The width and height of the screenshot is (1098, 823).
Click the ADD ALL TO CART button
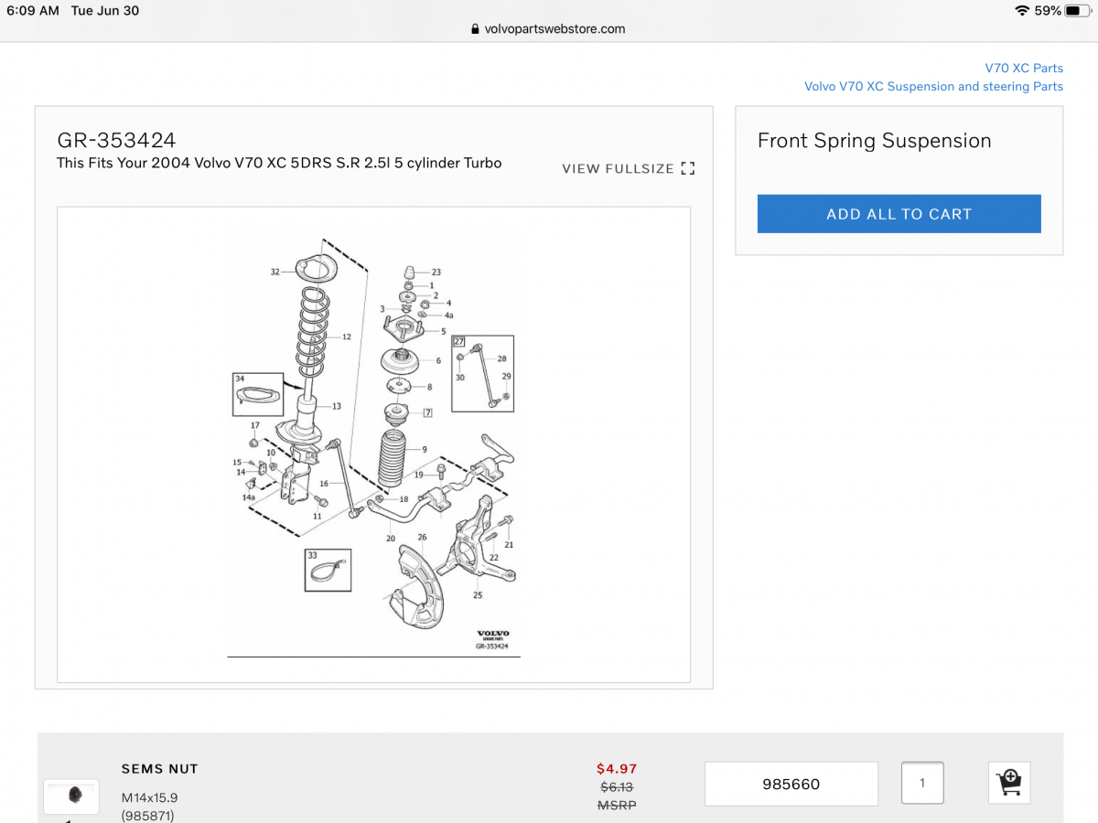899,214
